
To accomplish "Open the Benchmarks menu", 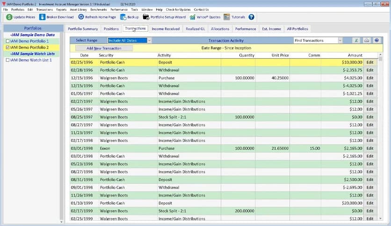I will point(99,9).
